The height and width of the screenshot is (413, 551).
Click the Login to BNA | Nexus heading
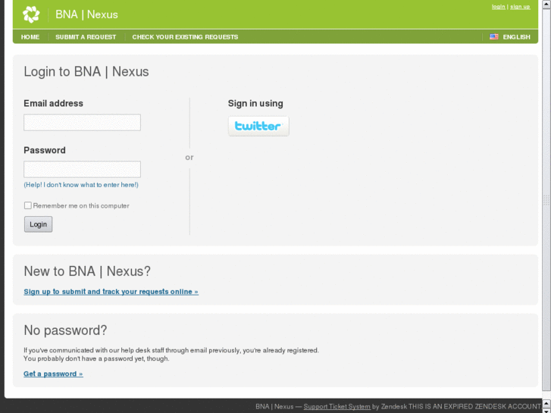pyautogui.click(x=86, y=72)
